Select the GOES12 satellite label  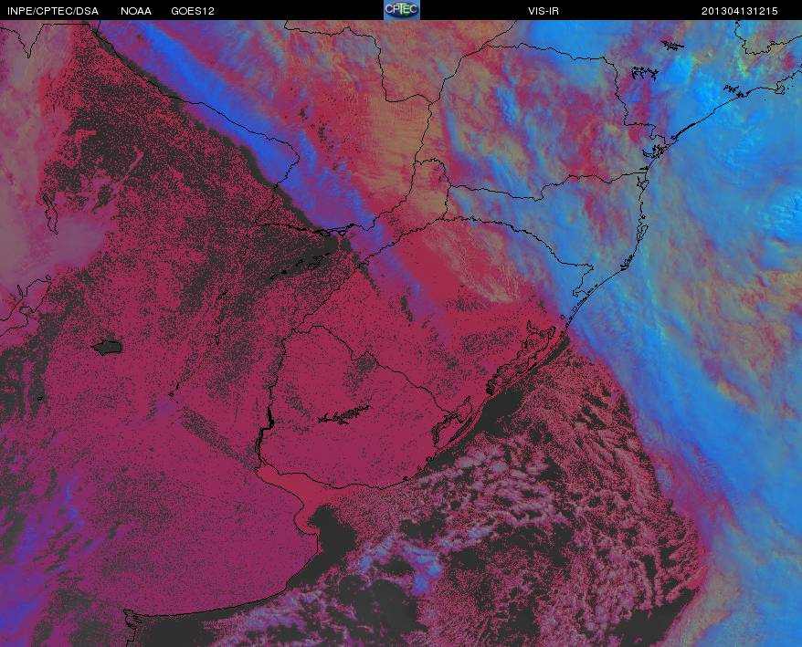point(193,11)
